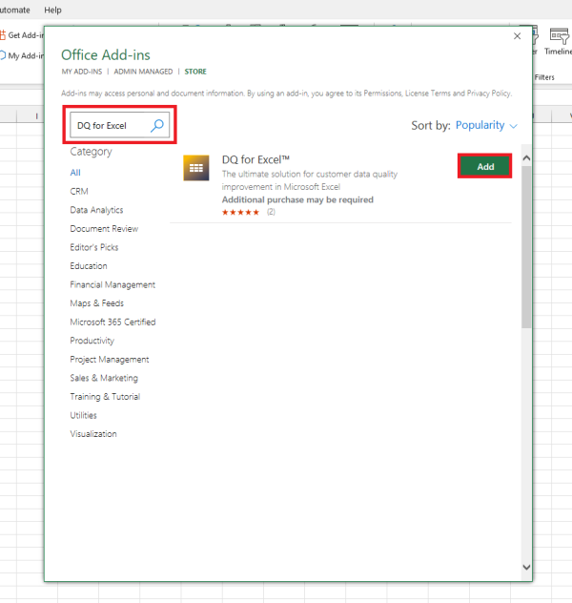Filter by Financial Management category
The image size is (572, 603).
pos(112,284)
